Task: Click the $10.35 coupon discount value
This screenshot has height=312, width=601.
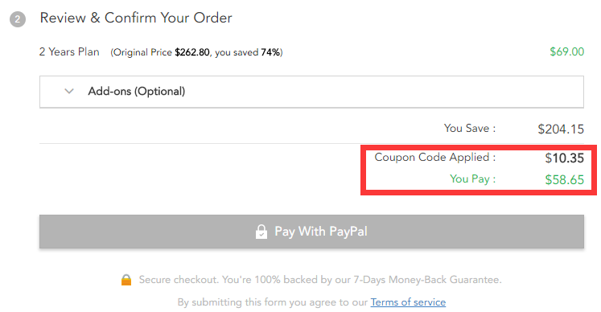Action: (564, 158)
